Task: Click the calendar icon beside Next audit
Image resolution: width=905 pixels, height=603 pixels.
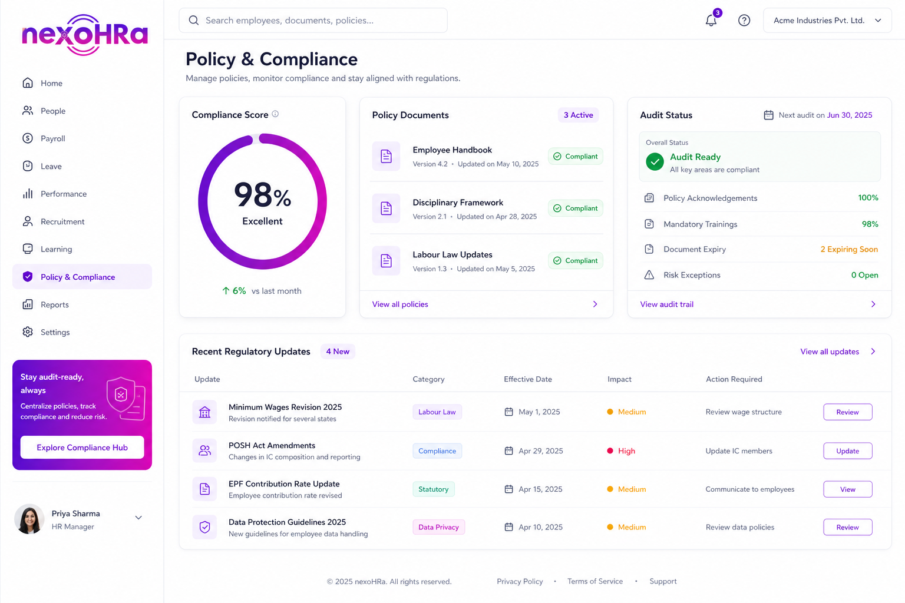Action: point(768,115)
